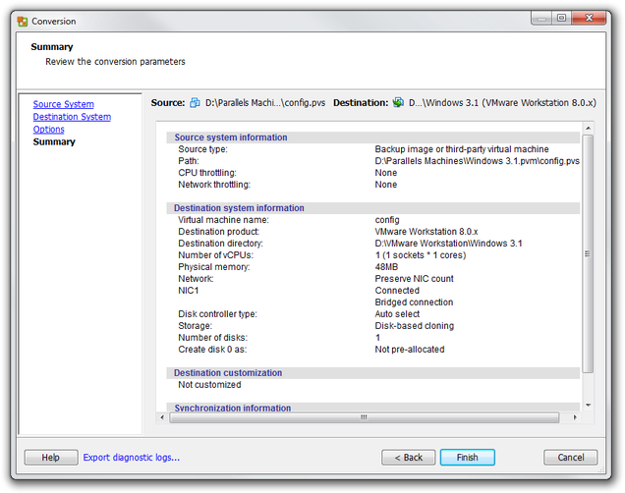The image size is (625, 493).
Task: Click the Conversion window title icon
Action: tap(23, 21)
